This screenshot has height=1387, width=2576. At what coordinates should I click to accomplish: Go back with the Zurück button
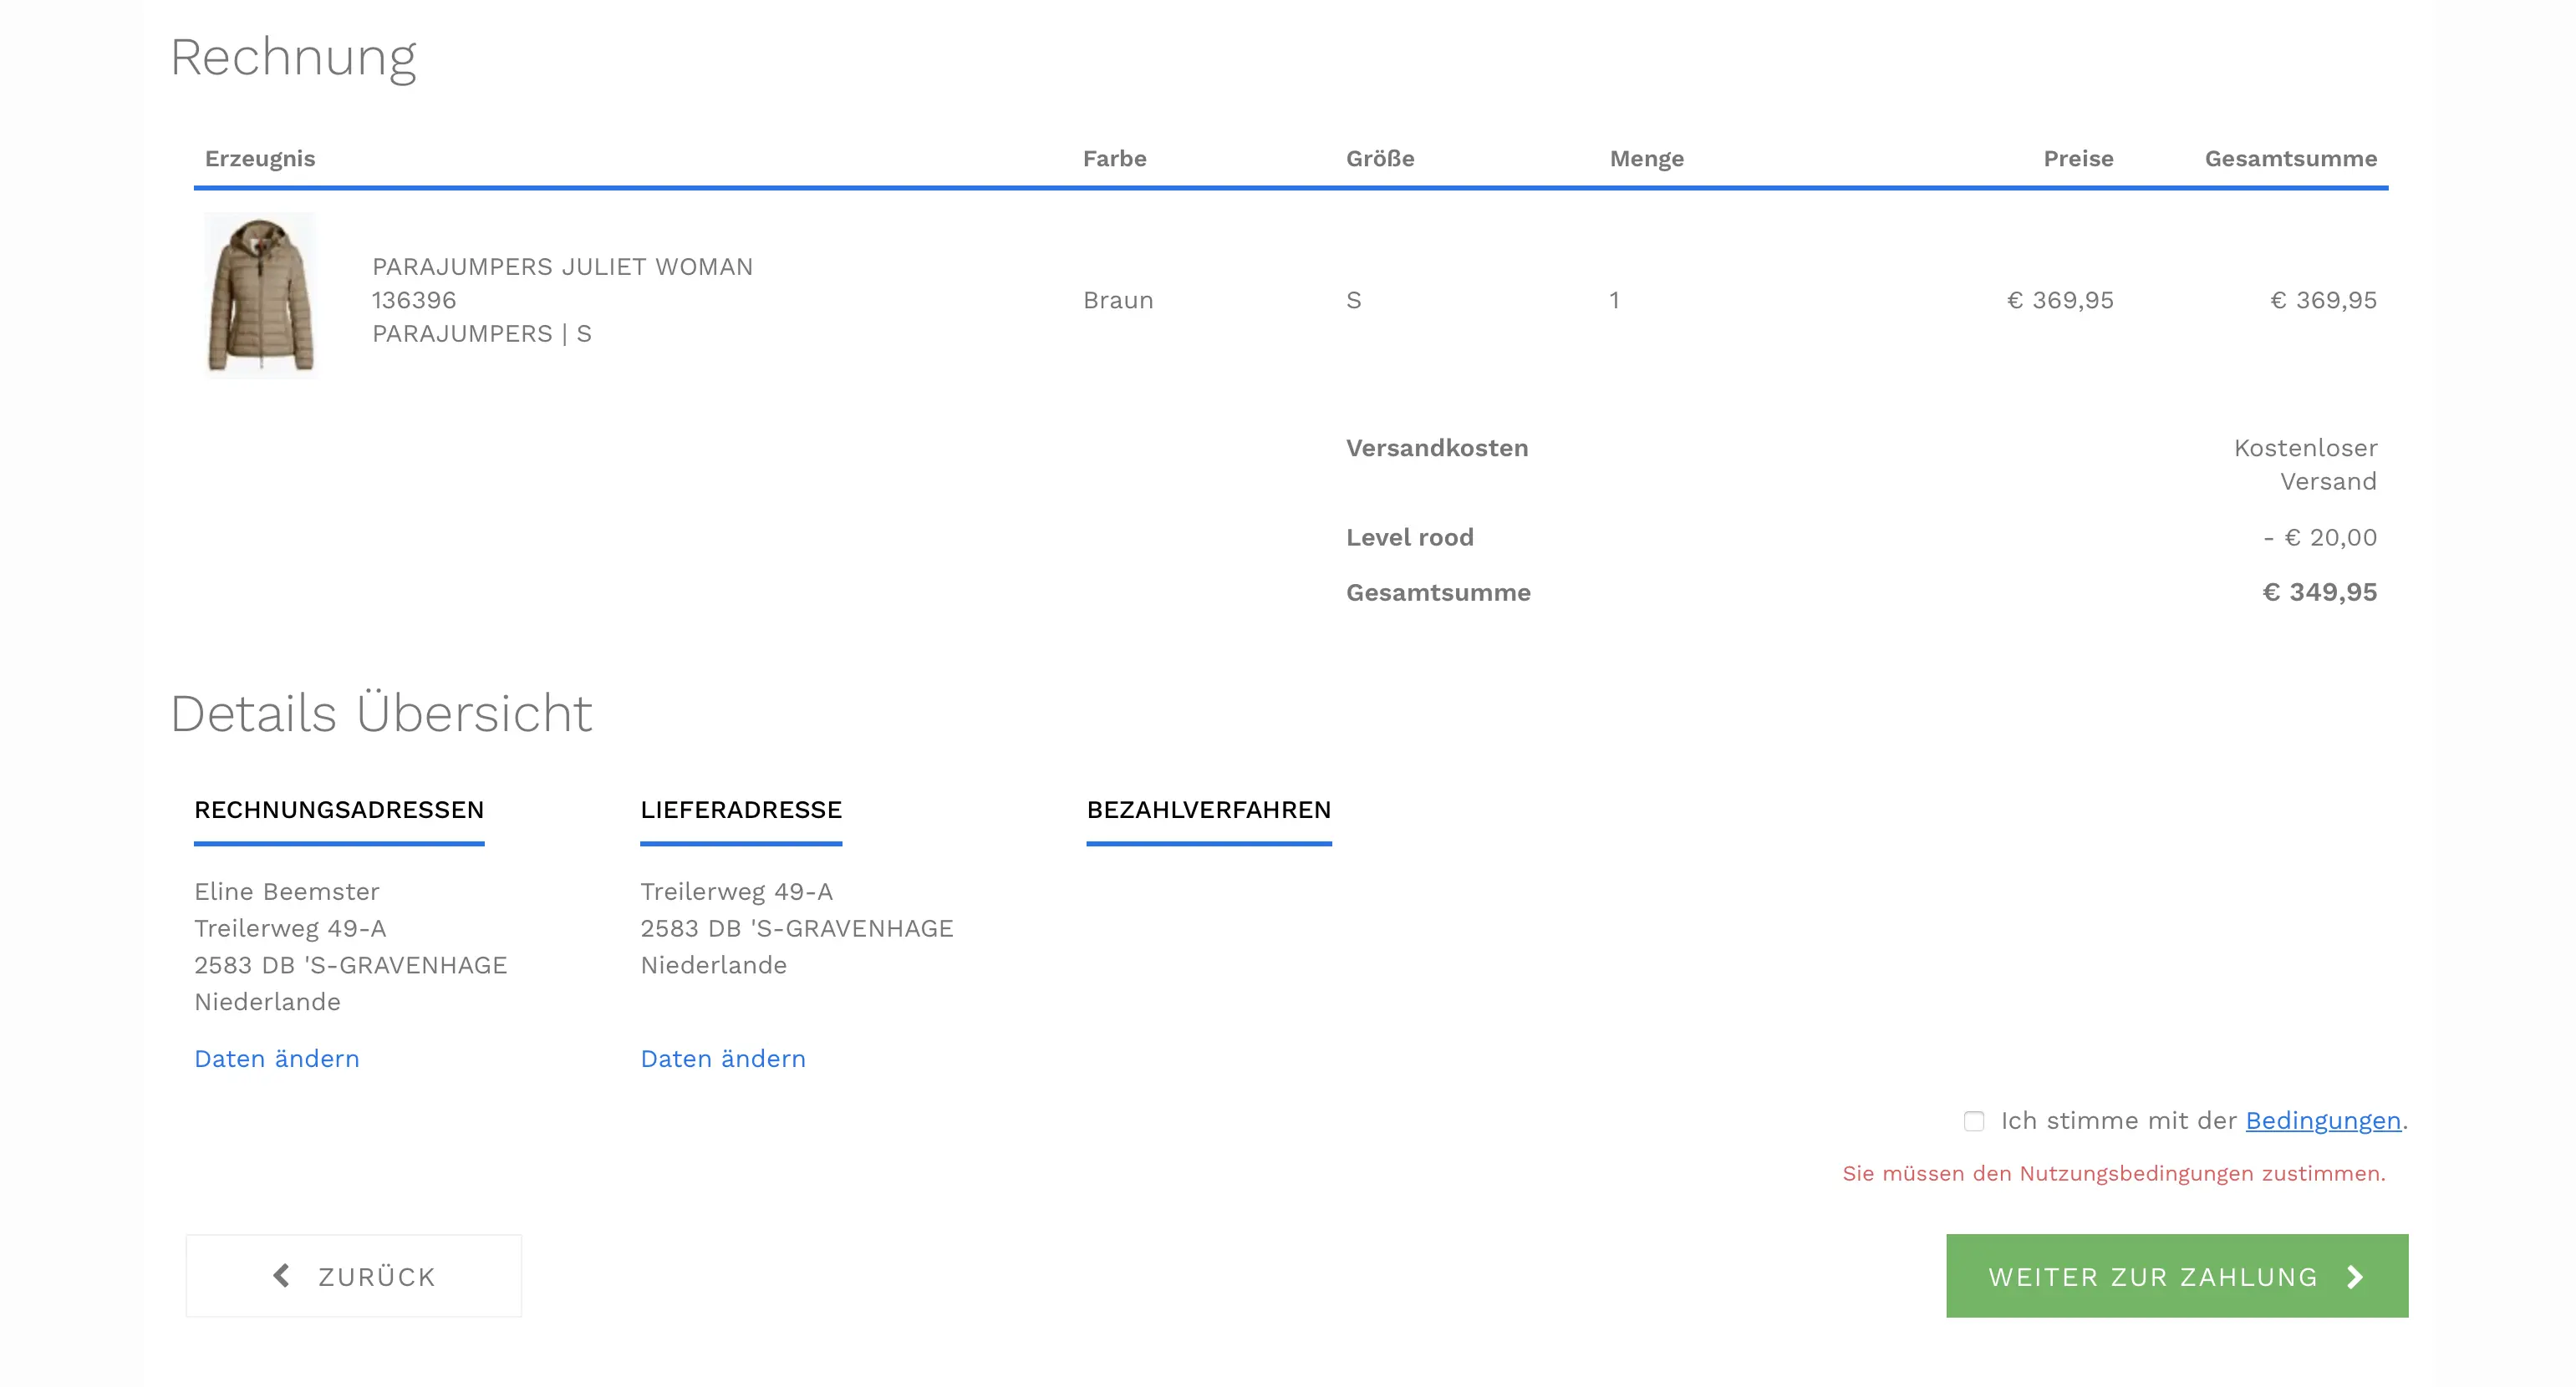tap(354, 1276)
